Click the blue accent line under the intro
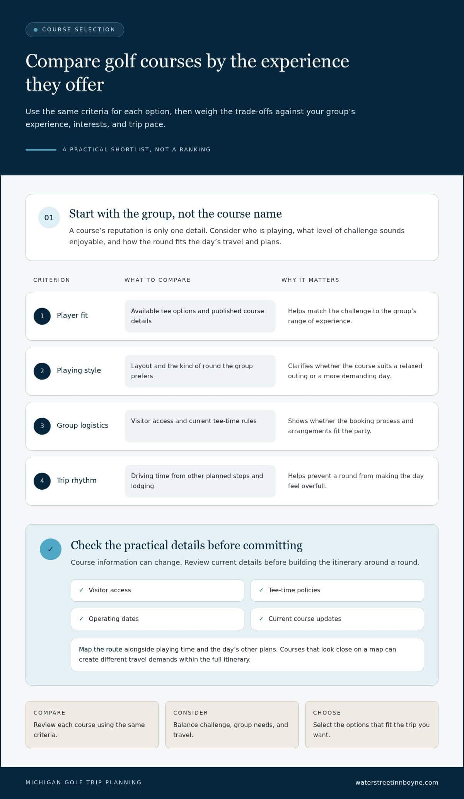Viewport: 464px width, 799px height. tap(41, 149)
